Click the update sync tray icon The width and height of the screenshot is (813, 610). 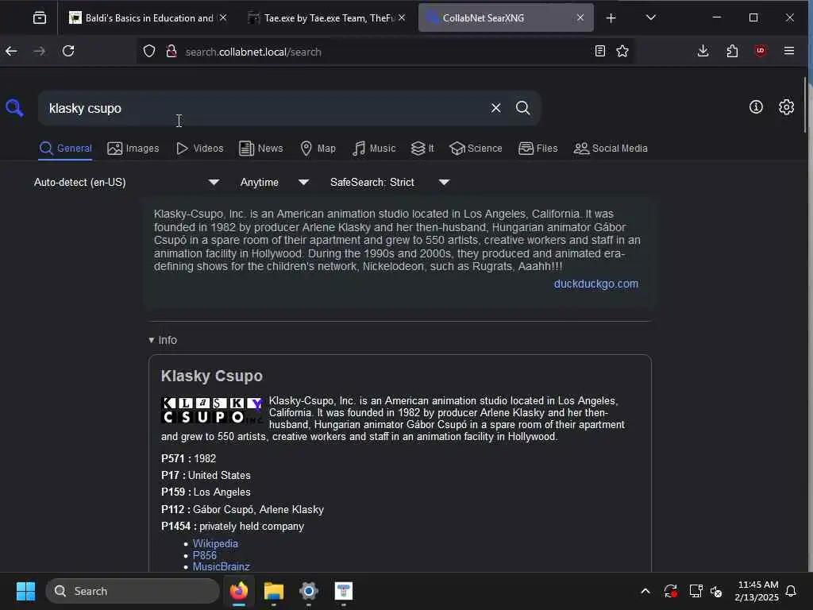pyautogui.click(x=670, y=591)
